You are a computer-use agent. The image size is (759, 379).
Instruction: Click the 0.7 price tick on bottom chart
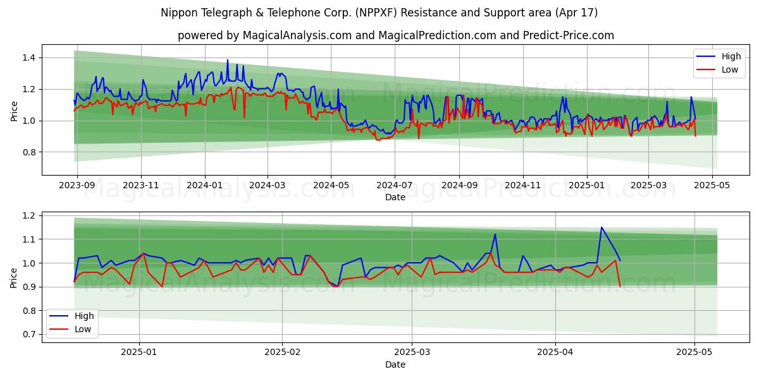(x=30, y=335)
